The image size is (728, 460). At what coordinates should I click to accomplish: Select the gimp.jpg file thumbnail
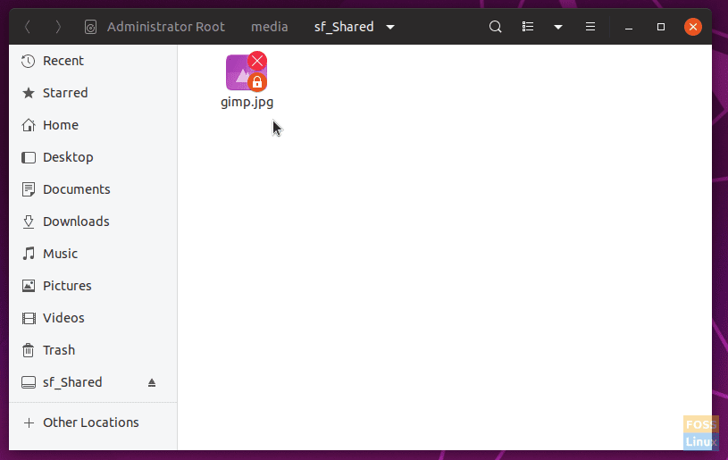click(247, 72)
